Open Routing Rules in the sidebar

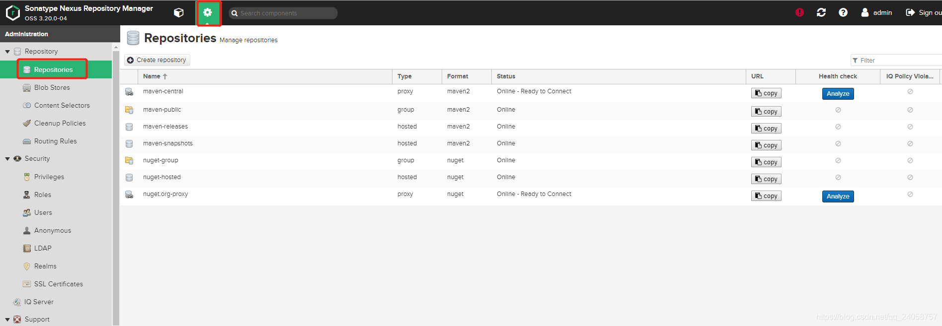(x=56, y=141)
